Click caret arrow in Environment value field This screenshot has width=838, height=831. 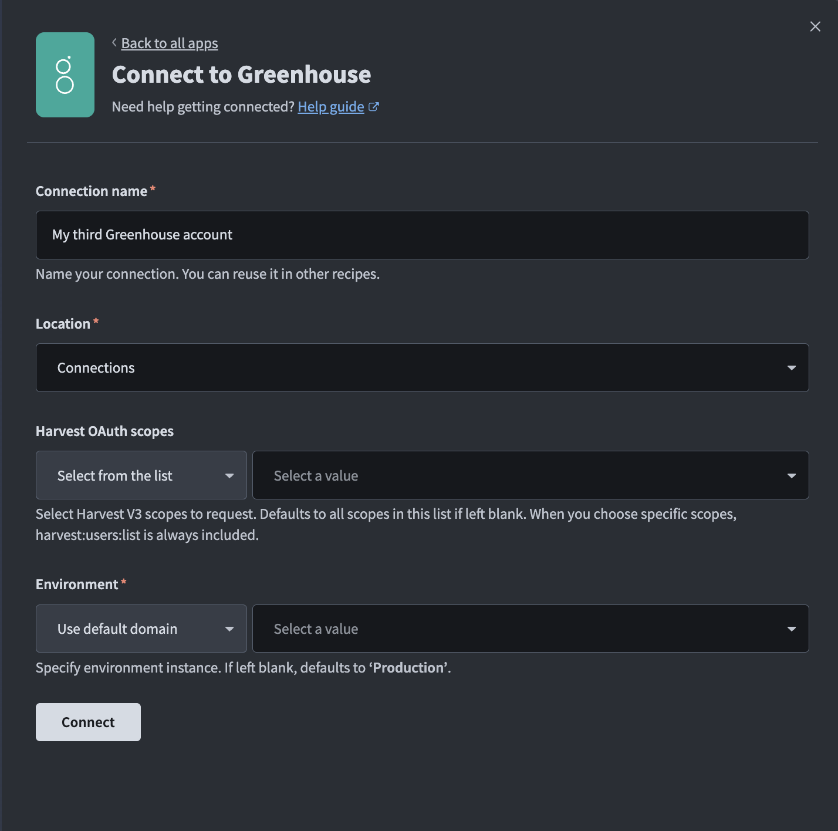pyautogui.click(x=792, y=629)
